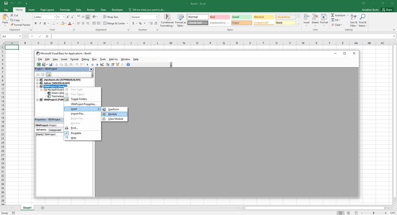Choose UserForm from Insert submenu
397x215 pixels.
[114, 109]
